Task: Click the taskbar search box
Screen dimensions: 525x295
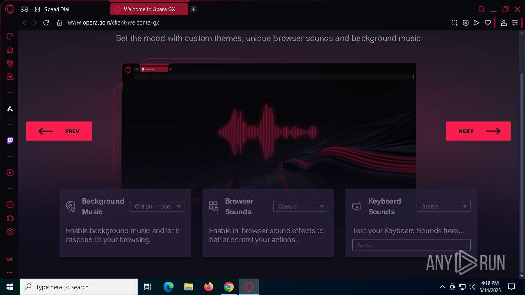Action: tap(79, 287)
